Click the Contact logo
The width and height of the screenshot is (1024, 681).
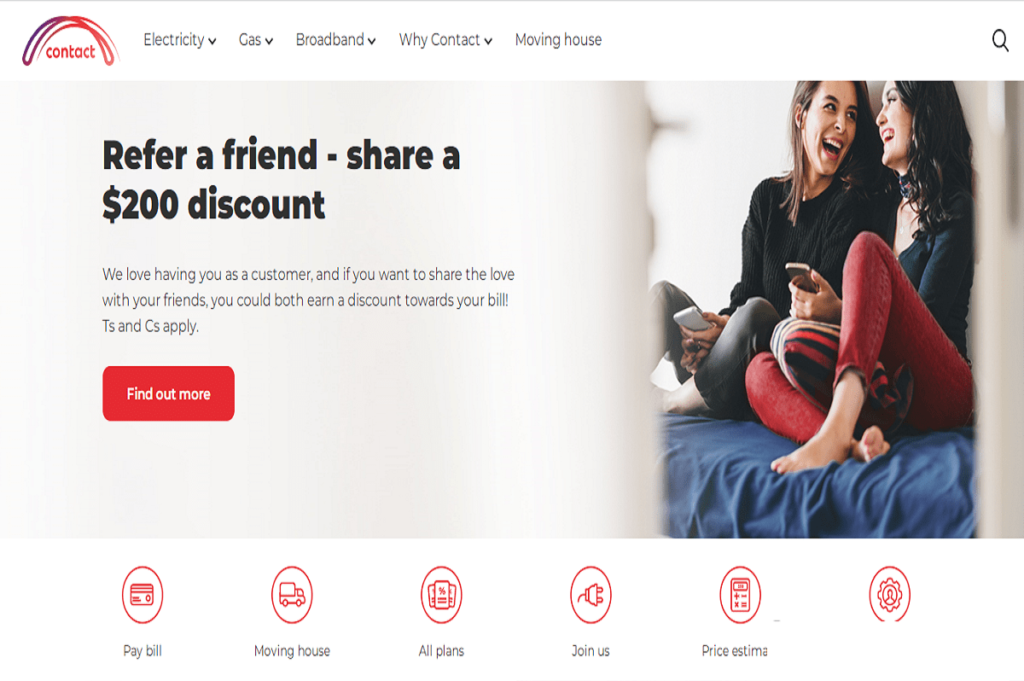(x=71, y=41)
